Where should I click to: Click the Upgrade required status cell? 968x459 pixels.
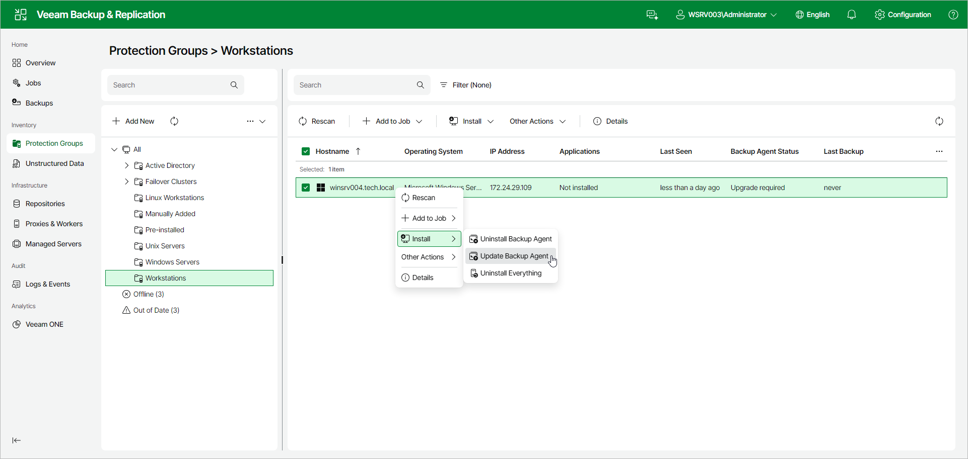(x=757, y=188)
